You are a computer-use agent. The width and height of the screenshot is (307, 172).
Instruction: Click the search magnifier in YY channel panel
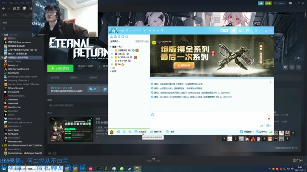[127, 37]
